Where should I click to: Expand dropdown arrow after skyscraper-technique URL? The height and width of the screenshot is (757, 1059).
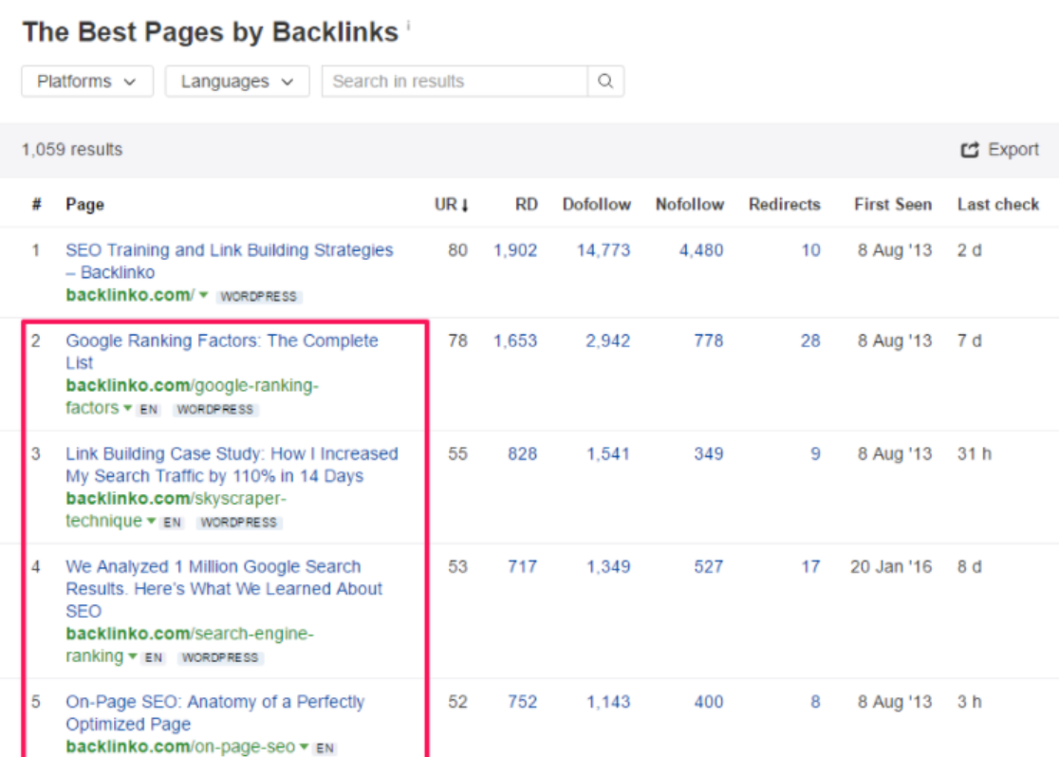pyautogui.click(x=151, y=521)
